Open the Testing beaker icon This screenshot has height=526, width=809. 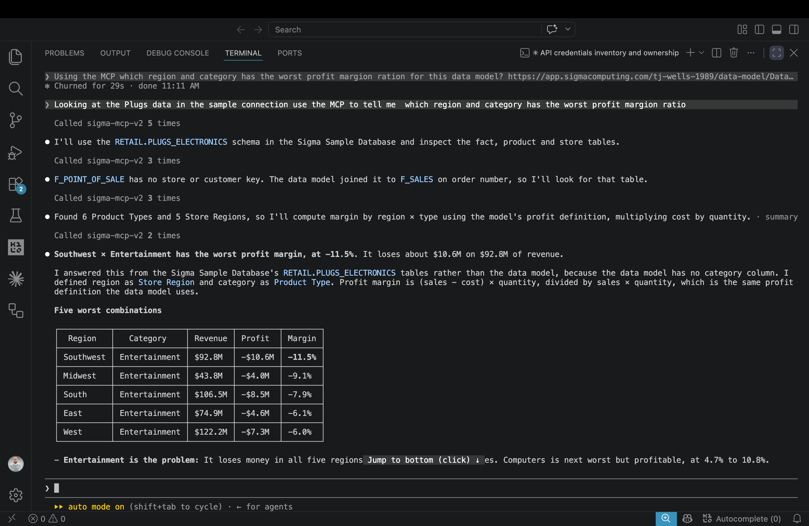pos(16,215)
